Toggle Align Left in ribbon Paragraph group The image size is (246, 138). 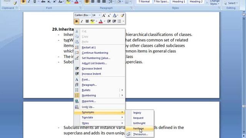(x=87, y=2)
